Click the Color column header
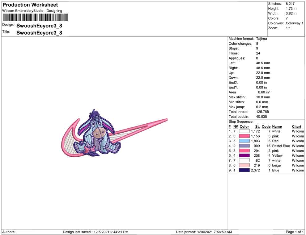The image size is (306, 235). pyautogui.click(x=244, y=126)
